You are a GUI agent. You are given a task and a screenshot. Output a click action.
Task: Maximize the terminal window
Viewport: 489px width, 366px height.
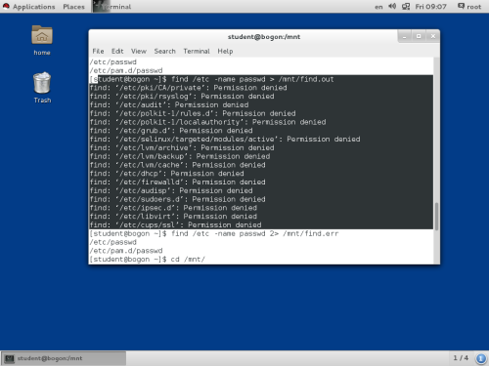(419, 36)
